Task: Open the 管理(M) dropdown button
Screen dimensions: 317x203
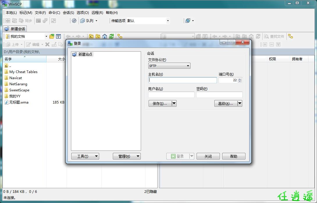Action: pyautogui.click(x=127, y=156)
